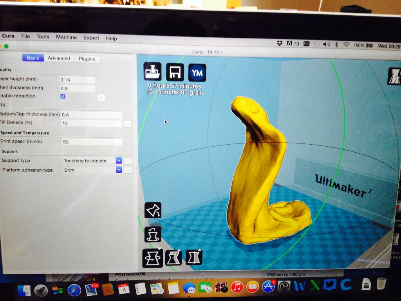The width and height of the screenshot is (401, 301).
Task: Open yellow Notes icon in the Dock
Action: point(173,288)
